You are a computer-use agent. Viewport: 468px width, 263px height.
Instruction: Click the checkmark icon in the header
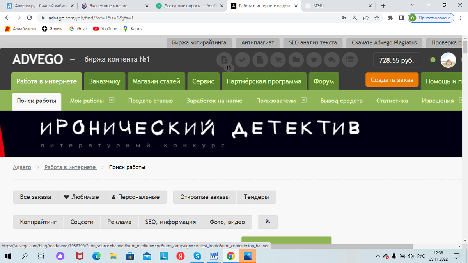(x=242, y=60)
